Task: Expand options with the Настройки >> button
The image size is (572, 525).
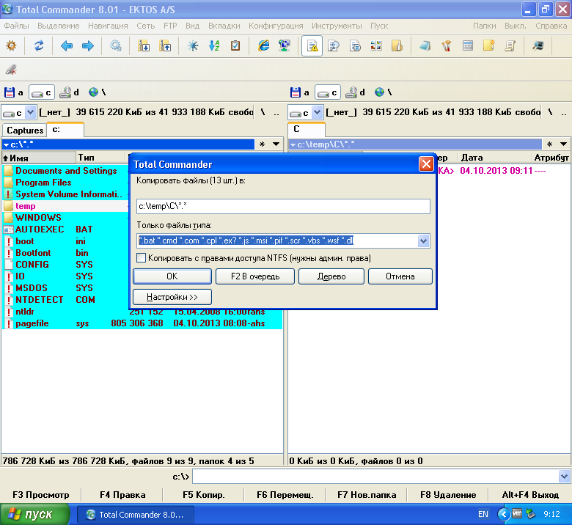Action: 172,297
